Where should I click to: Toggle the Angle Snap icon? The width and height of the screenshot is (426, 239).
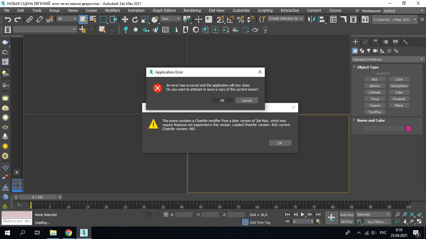coord(230,19)
